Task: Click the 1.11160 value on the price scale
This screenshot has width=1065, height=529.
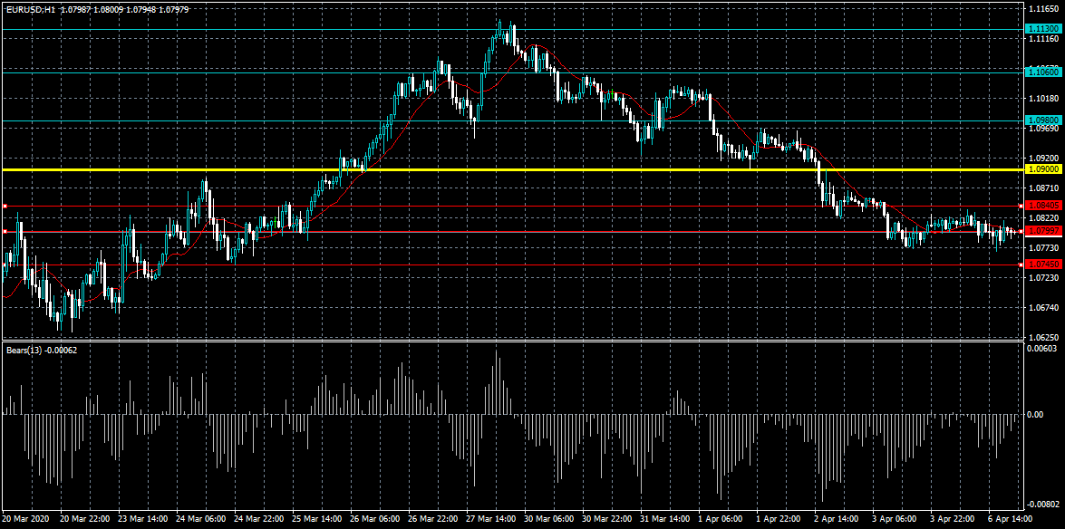Action: (x=1043, y=40)
